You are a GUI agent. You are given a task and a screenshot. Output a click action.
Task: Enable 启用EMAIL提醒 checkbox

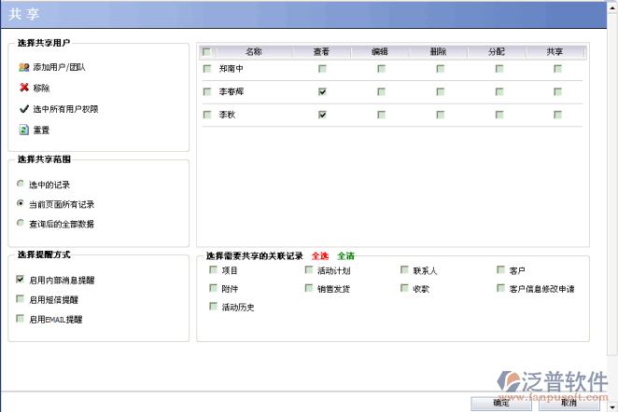tap(21, 319)
